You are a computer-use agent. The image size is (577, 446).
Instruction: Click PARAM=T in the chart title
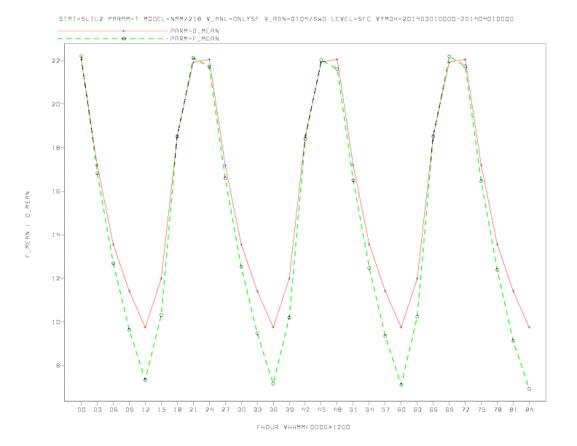(x=124, y=19)
